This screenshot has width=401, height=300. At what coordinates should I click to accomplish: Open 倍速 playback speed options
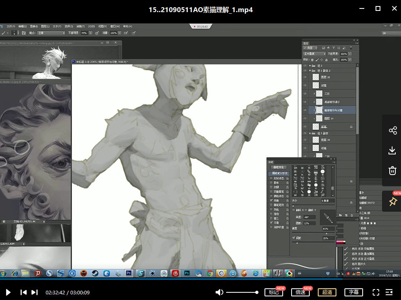(300, 292)
